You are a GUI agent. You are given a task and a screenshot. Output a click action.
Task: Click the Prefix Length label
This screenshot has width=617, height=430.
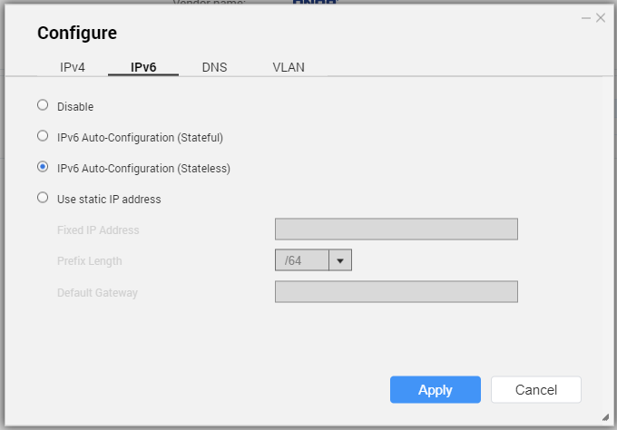point(90,261)
